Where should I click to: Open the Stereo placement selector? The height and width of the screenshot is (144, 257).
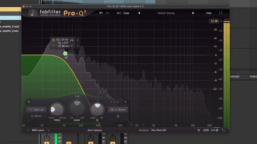point(118,110)
